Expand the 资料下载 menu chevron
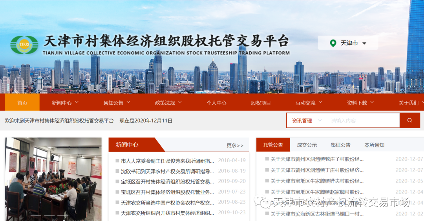Image resolution: width=424 pixels, height=221 pixels. pos(372,102)
